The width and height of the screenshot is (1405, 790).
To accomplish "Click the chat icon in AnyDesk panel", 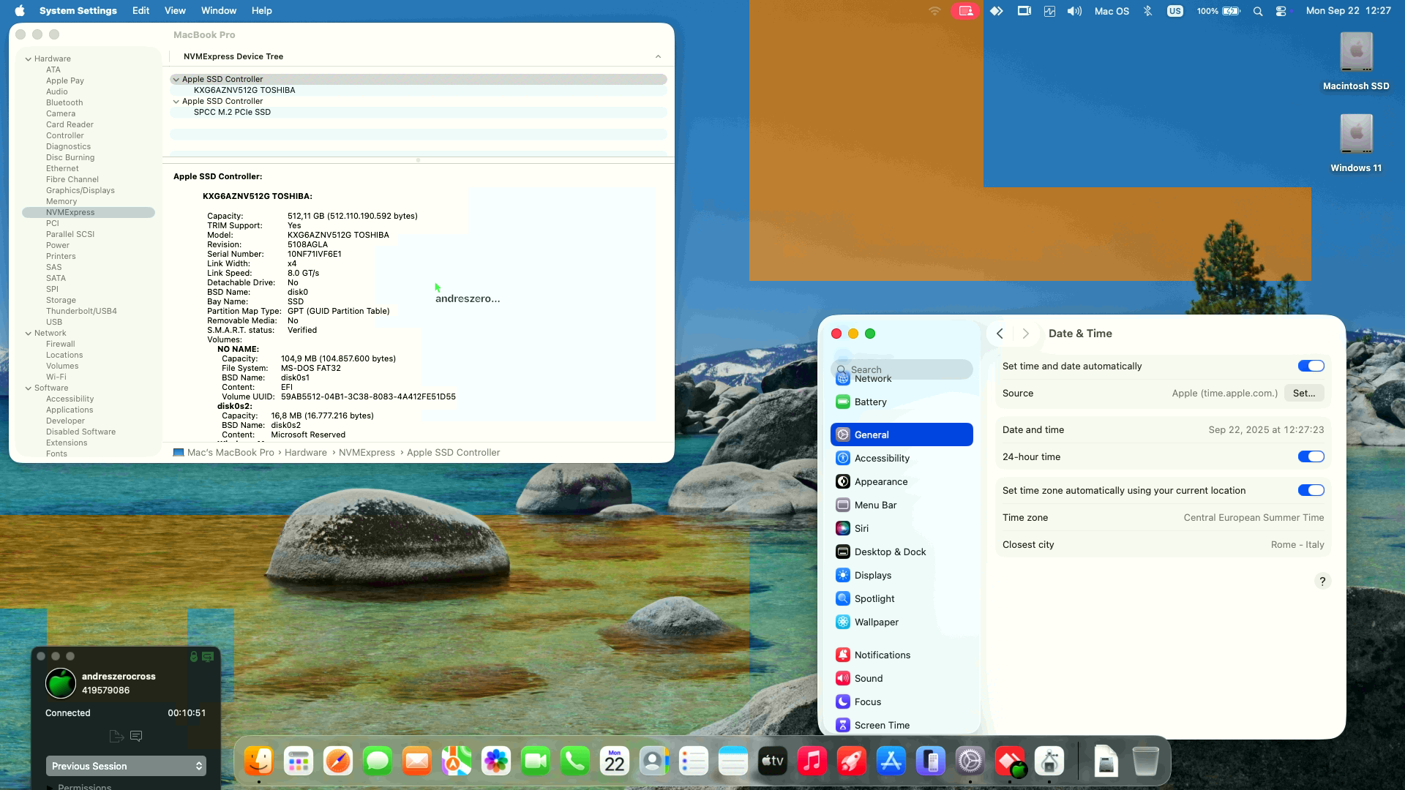I will [136, 736].
